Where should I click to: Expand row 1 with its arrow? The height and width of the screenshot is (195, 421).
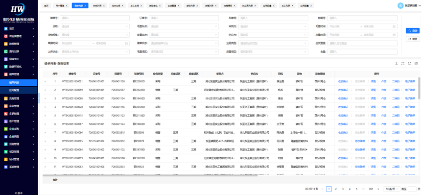coord(46,81)
